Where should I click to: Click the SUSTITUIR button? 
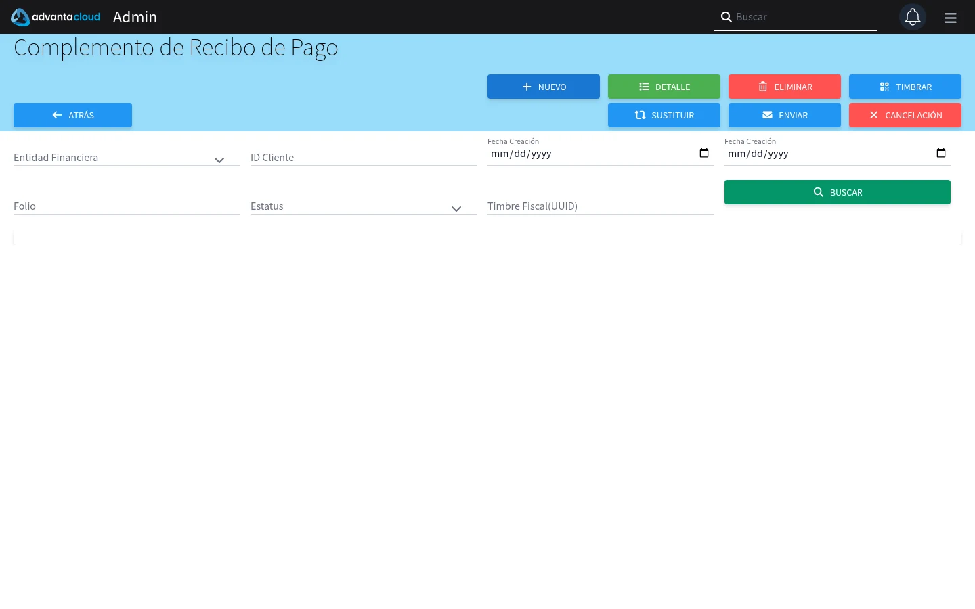[664, 115]
